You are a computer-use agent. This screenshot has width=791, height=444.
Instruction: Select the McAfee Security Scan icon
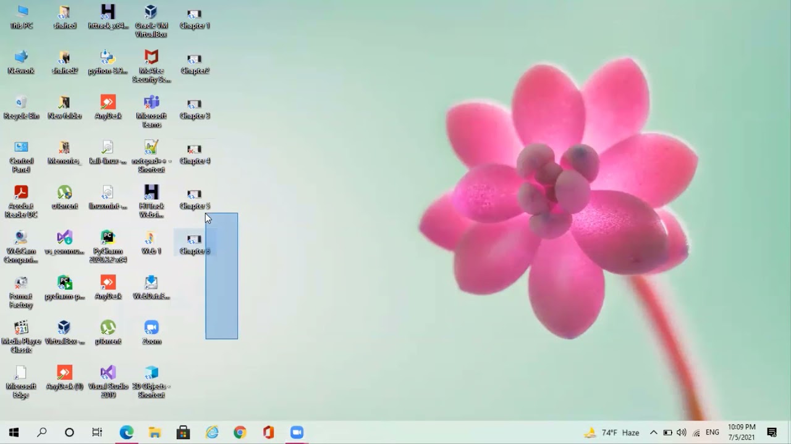tap(151, 67)
